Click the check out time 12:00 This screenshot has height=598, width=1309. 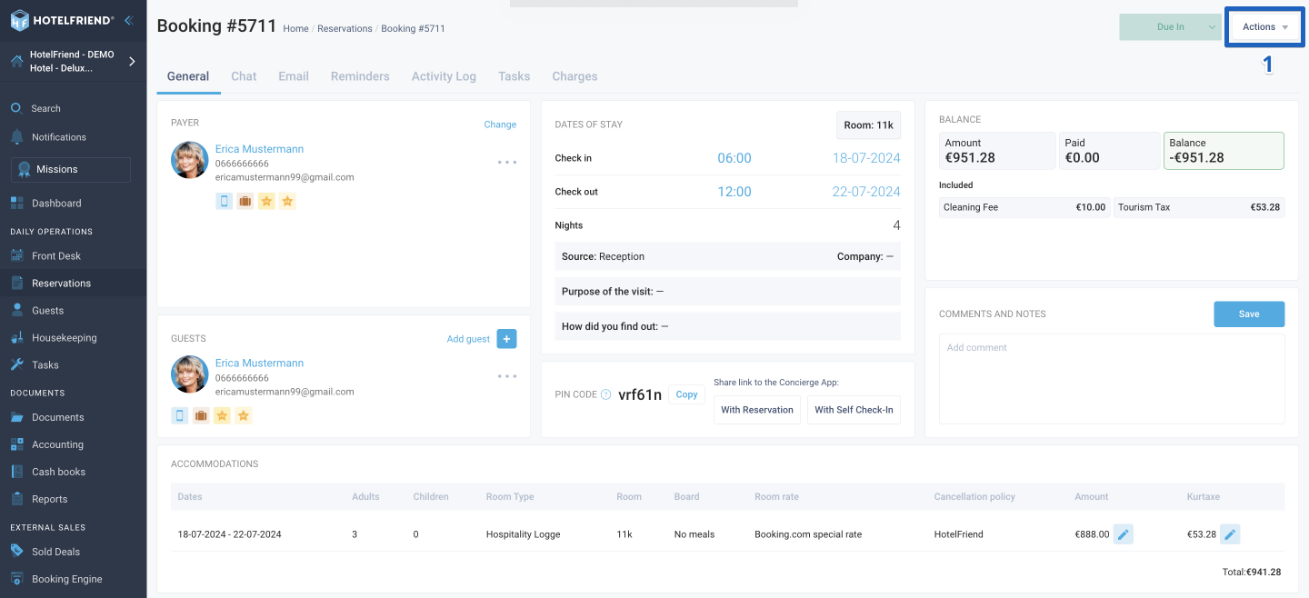tap(734, 192)
